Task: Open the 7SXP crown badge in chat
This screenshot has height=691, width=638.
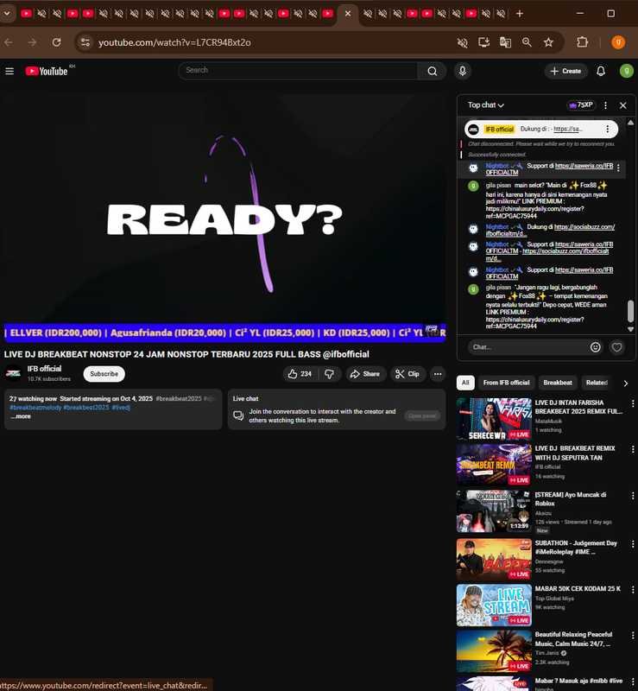Action: click(581, 105)
